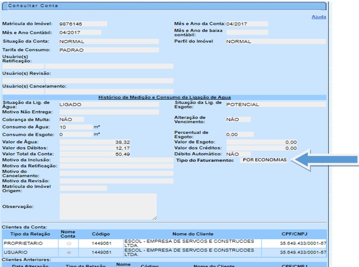Open the Ajuda help link
The height and width of the screenshot is (267, 359).
319,17
